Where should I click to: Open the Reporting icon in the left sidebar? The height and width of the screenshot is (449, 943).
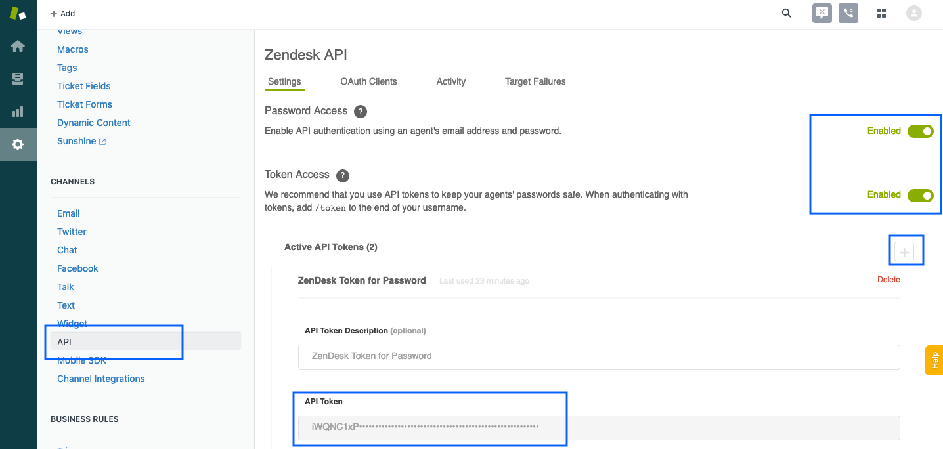18,112
